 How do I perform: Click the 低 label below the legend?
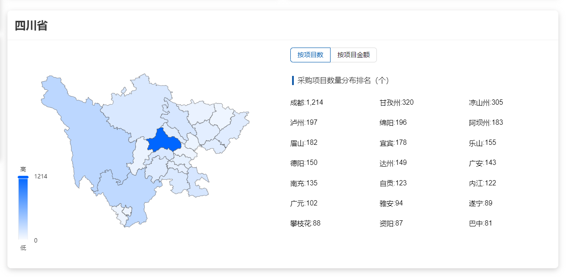pyautogui.click(x=23, y=248)
